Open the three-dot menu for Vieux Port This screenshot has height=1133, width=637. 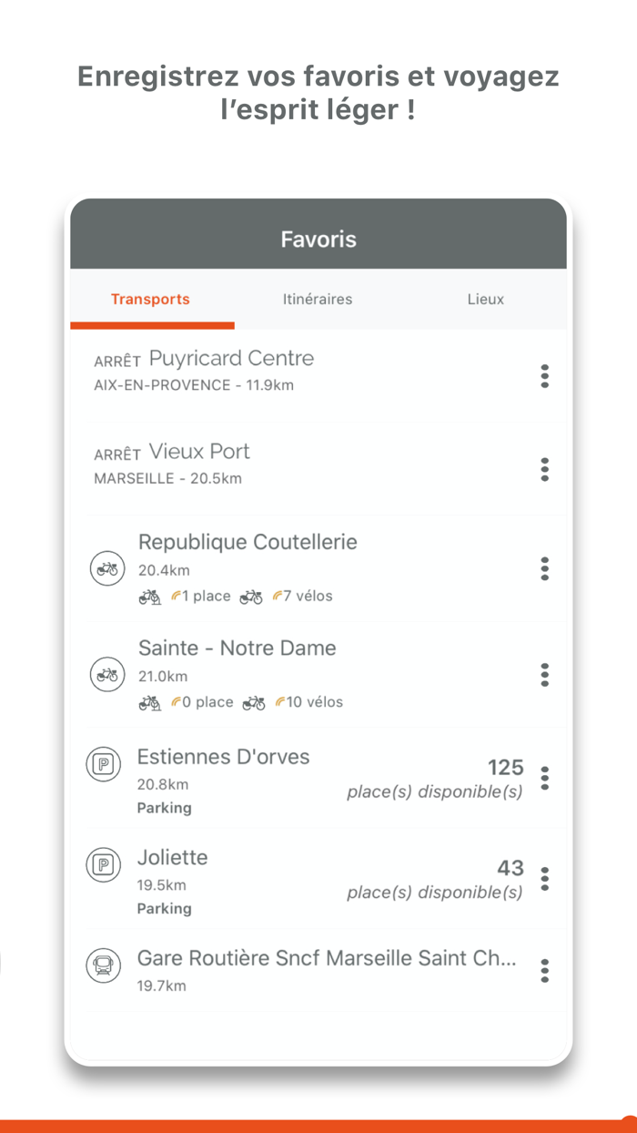(544, 469)
